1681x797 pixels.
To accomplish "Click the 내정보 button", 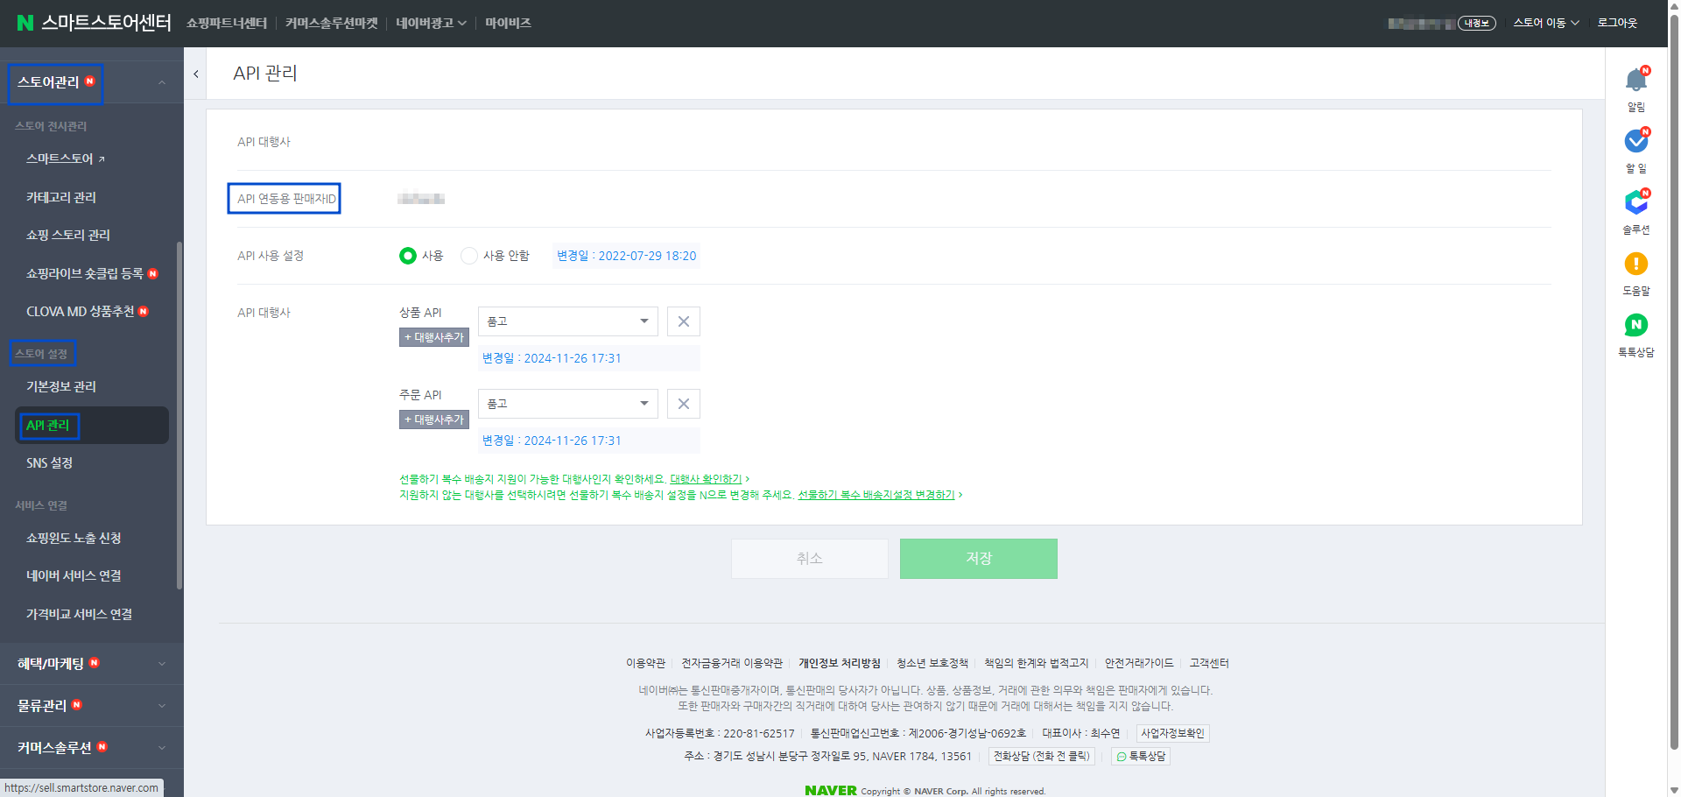I will [x=1476, y=24].
